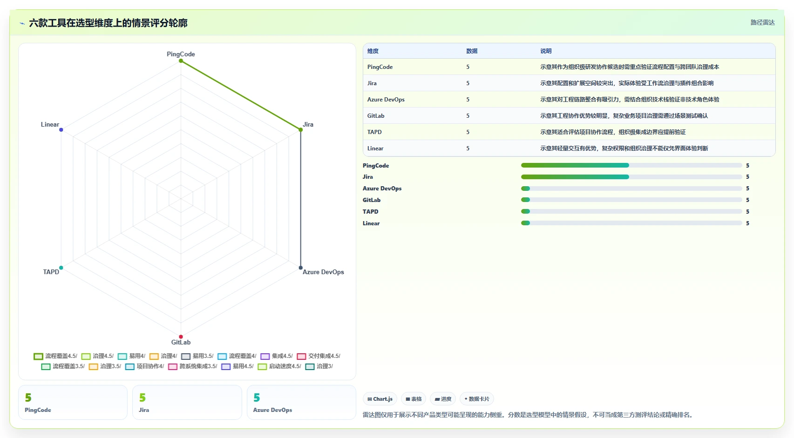794x438 pixels.
Task: Toggle the 交付集成4.5/ legend series
Action: (x=319, y=356)
